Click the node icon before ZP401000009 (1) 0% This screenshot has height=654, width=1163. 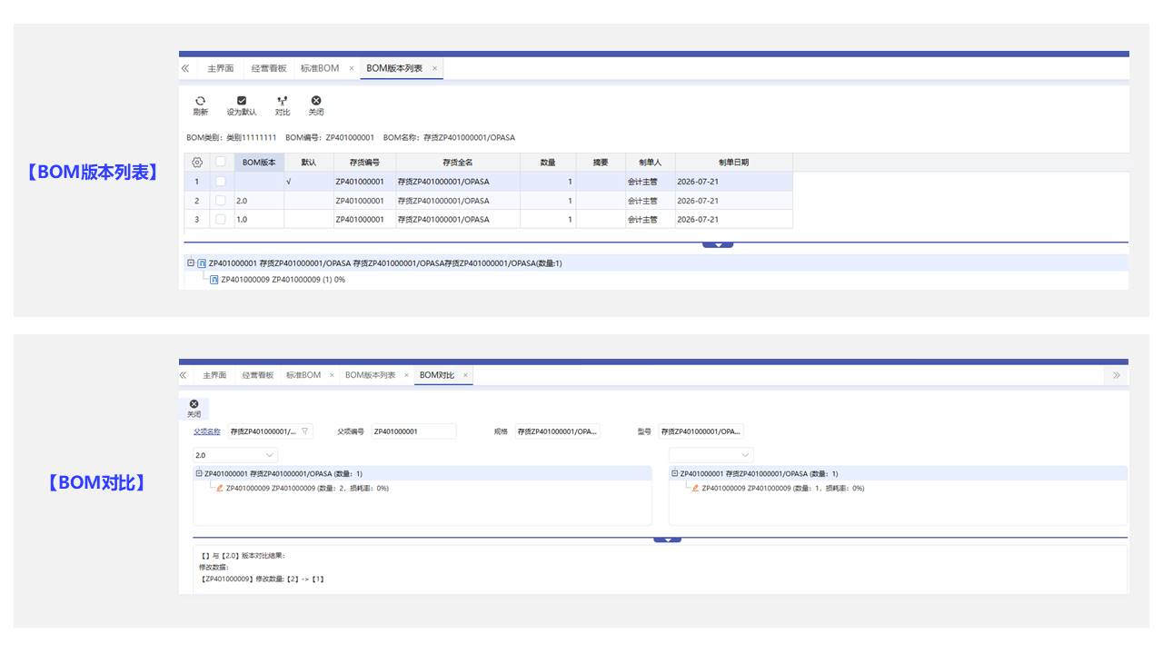coord(214,280)
